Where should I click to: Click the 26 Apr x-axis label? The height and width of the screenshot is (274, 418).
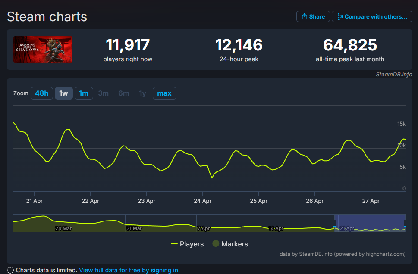[x=314, y=201]
